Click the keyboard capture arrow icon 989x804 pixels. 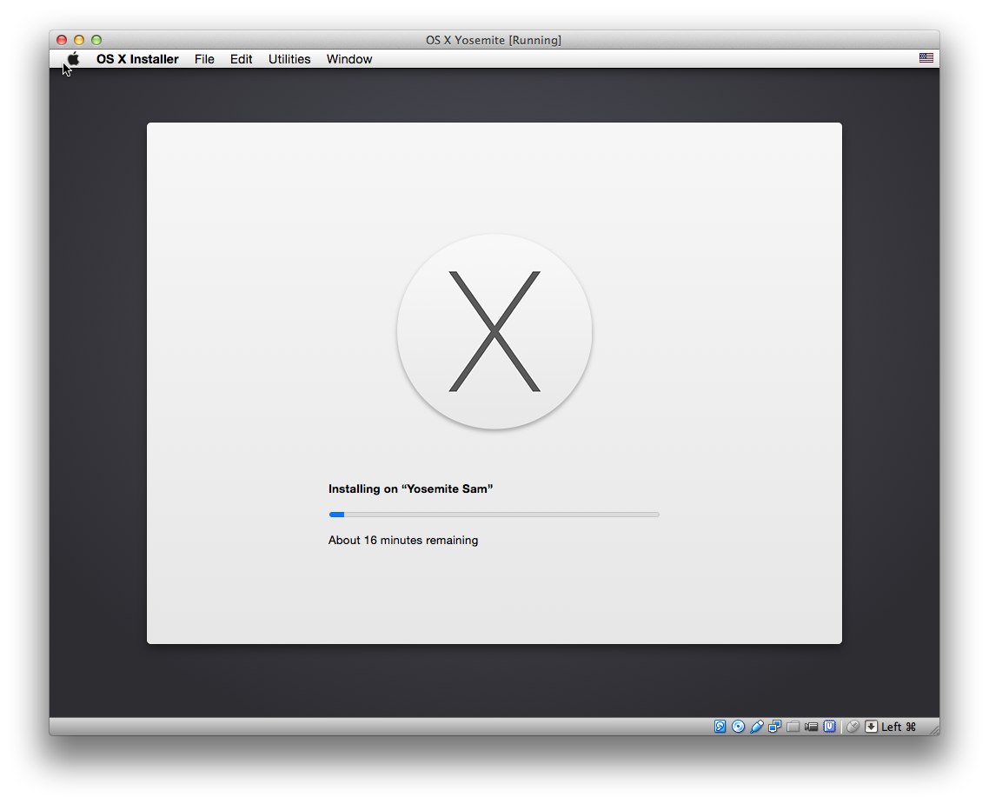871,727
